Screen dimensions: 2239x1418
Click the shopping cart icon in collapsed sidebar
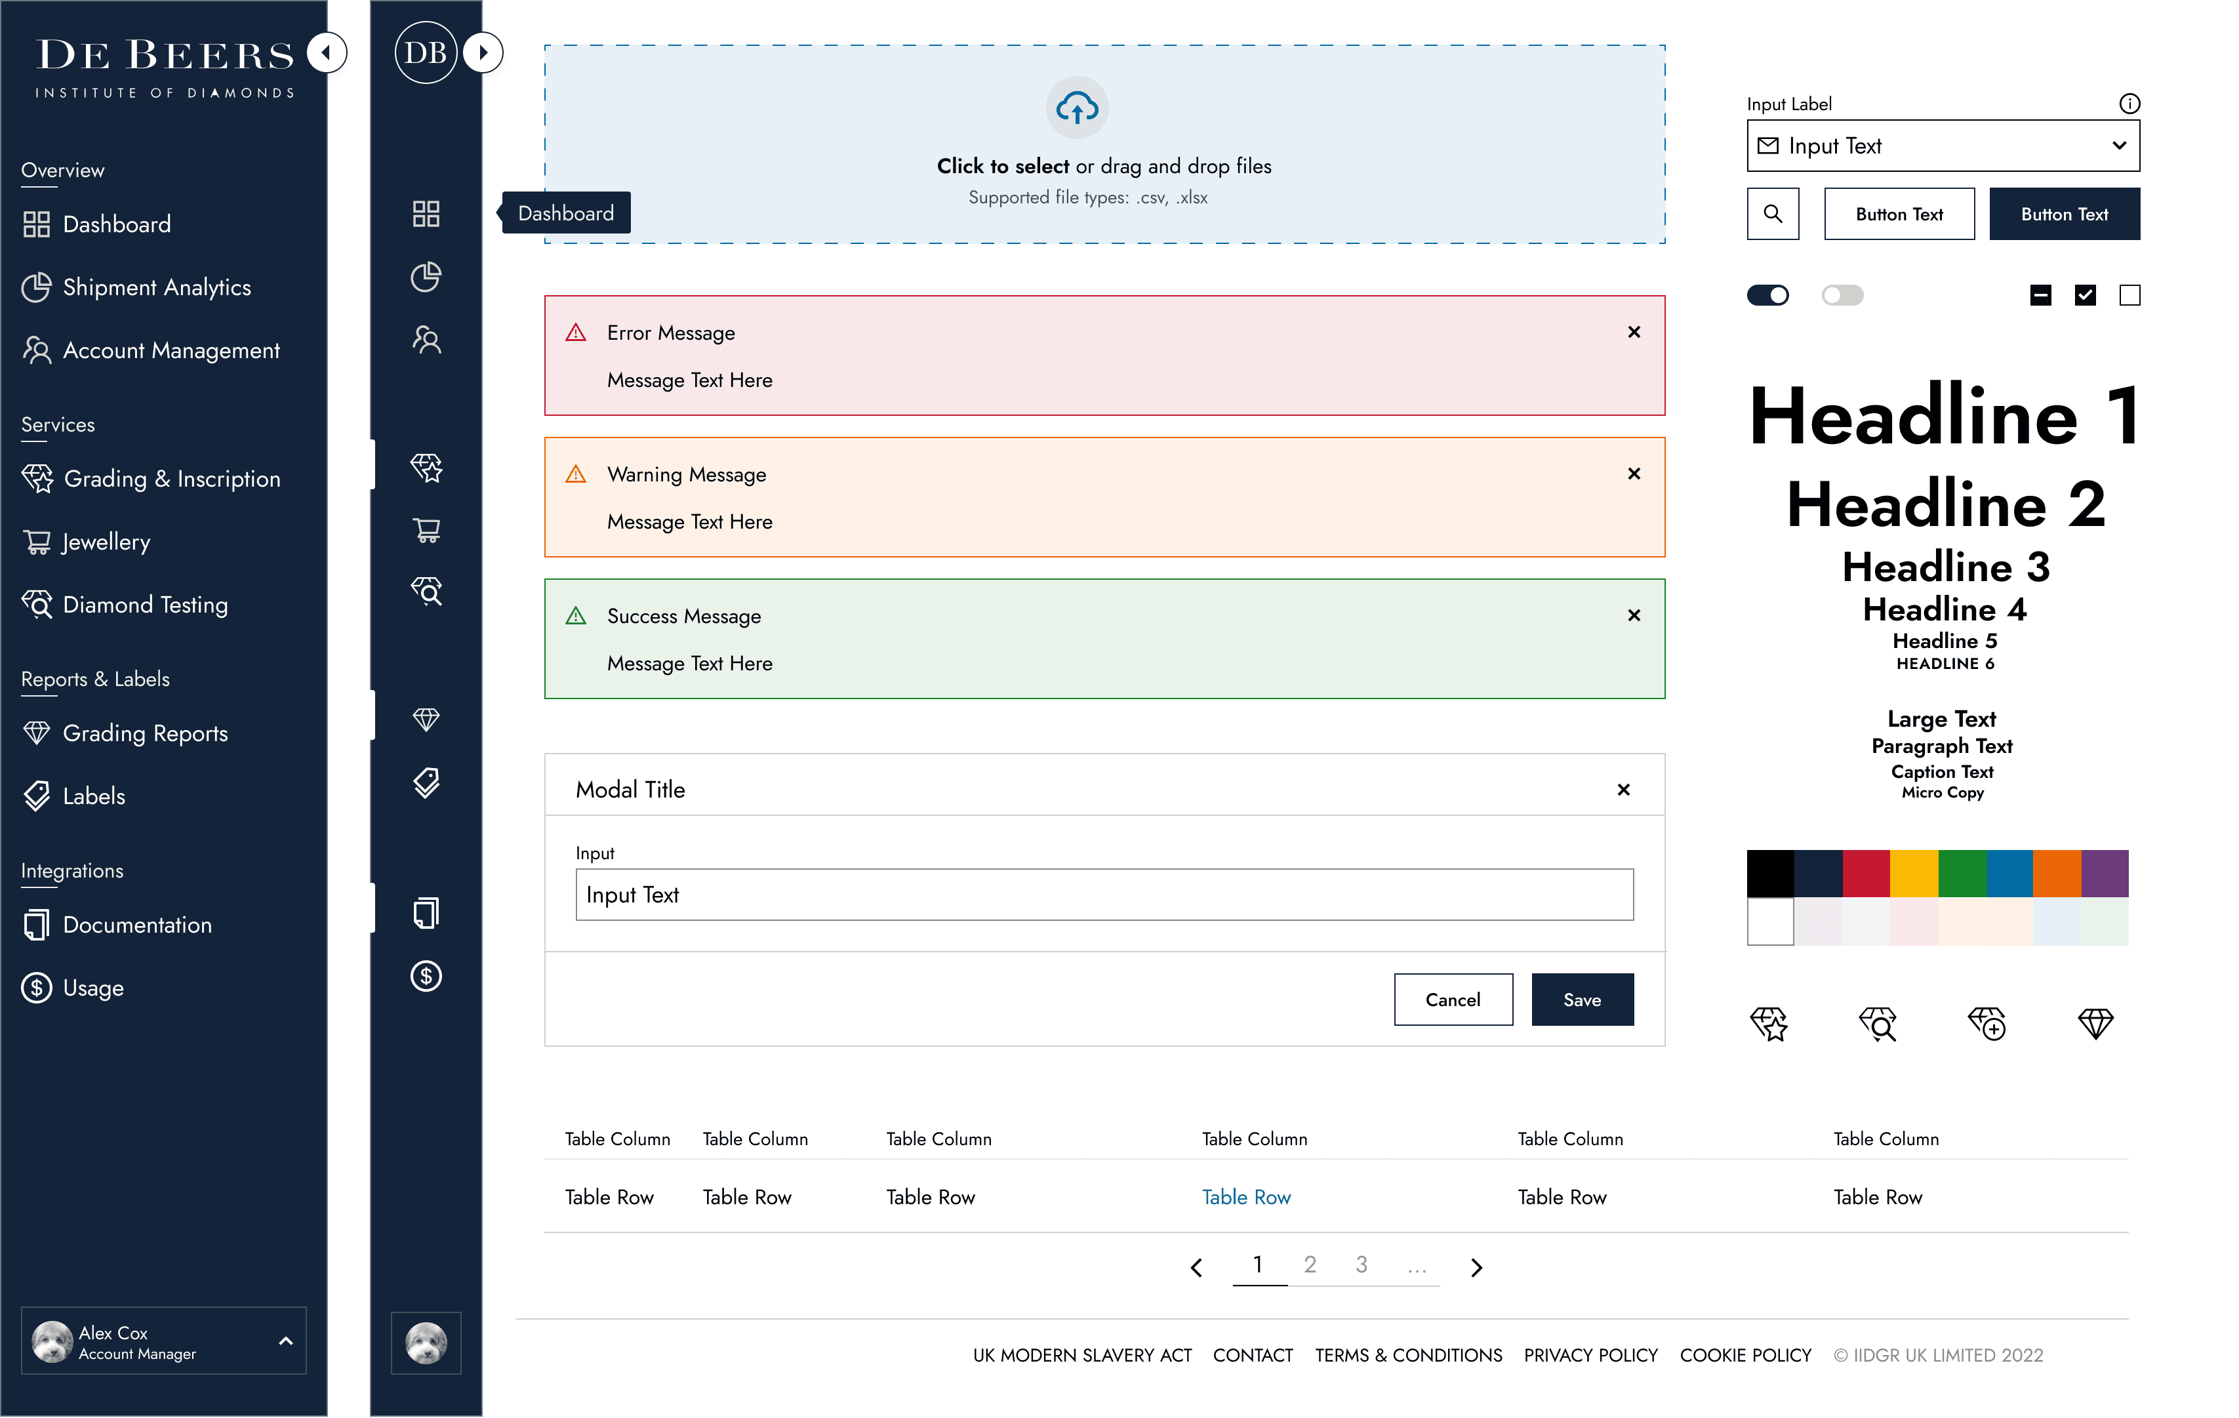click(x=426, y=530)
